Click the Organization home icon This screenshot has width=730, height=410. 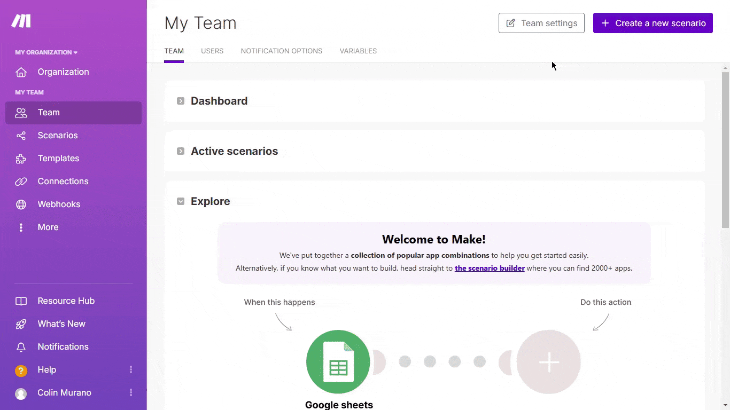pyautogui.click(x=21, y=72)
